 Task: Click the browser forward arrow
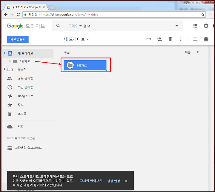[12, 15]
